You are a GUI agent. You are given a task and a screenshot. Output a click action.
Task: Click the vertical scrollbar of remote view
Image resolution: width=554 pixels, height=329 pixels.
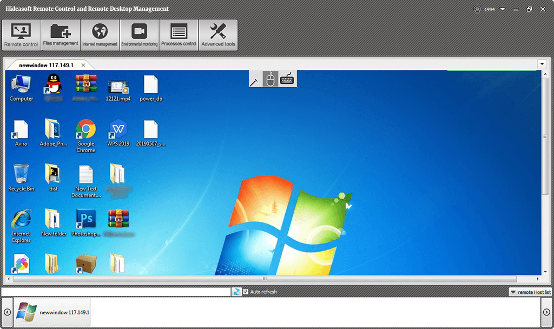tap(545, 136)
